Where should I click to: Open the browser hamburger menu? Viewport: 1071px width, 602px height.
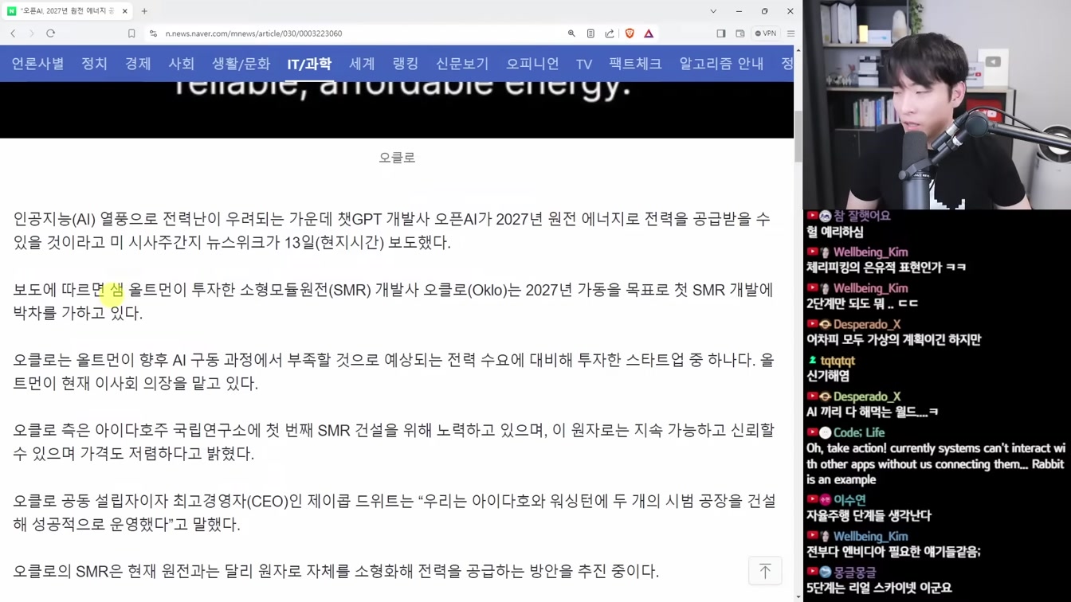[x=790, y=33]
